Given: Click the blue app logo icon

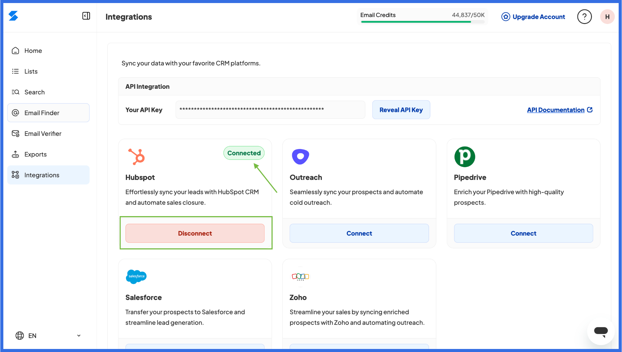Looking at the screenshot, I should tap(13, 16).
